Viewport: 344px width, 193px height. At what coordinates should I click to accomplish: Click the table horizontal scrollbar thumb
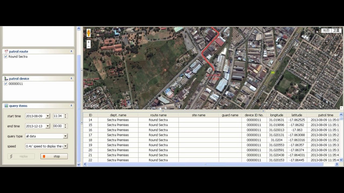pos(205,164)
